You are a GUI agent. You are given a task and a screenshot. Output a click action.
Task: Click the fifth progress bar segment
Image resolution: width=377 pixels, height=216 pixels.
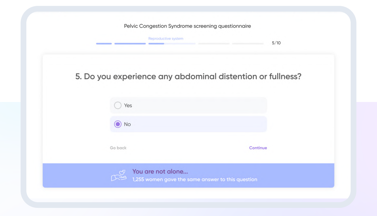[247, 44]
